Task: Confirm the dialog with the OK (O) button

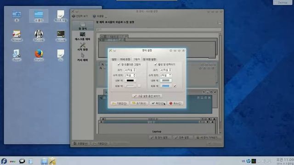Action: 158,103
